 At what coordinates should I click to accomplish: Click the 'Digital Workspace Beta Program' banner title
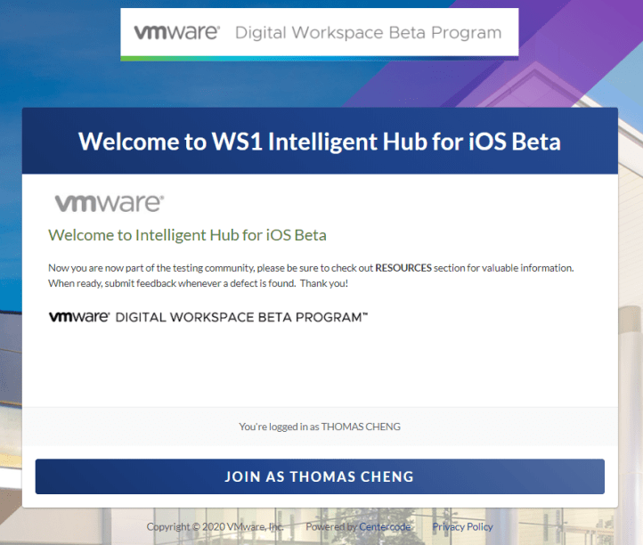(368, 32)
